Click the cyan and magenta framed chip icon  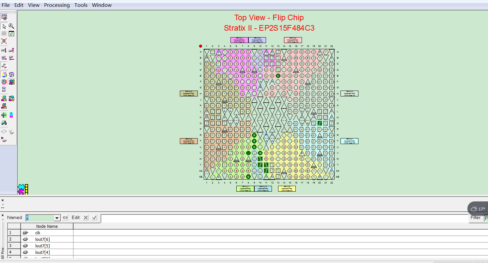click(x=4, y=82)
